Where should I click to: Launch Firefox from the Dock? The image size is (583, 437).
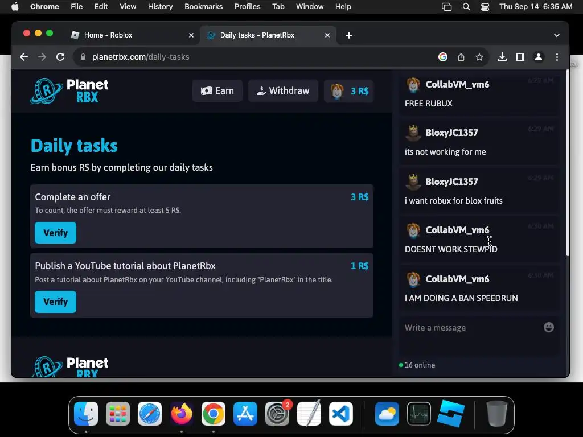click(182, 414)
